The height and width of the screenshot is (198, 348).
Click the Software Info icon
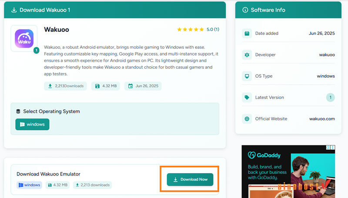click(x=245, y=10)
